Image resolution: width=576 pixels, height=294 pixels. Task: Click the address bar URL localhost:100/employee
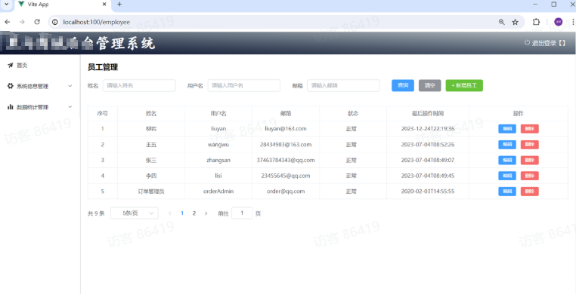click(97, 22)
